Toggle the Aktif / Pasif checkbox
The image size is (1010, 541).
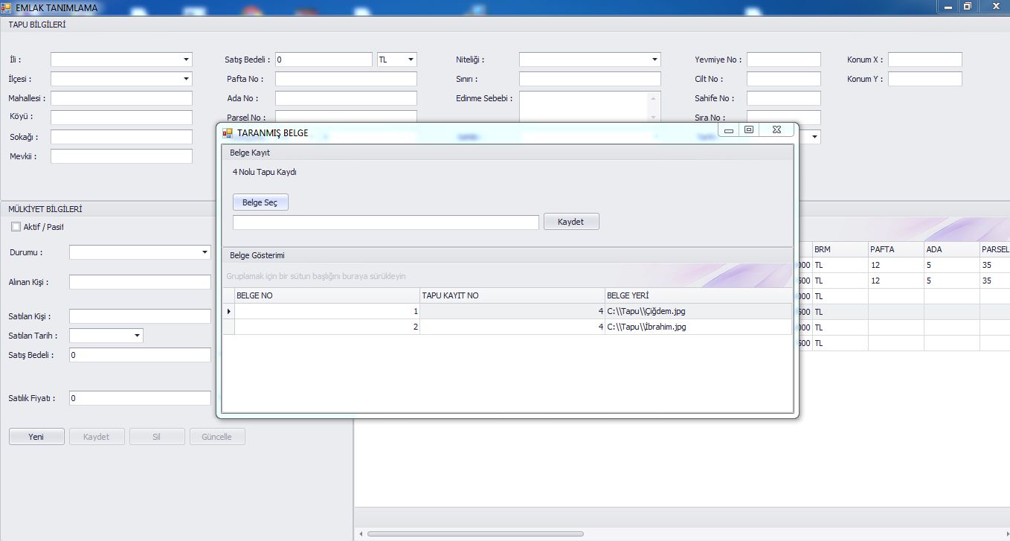(16, 227)
